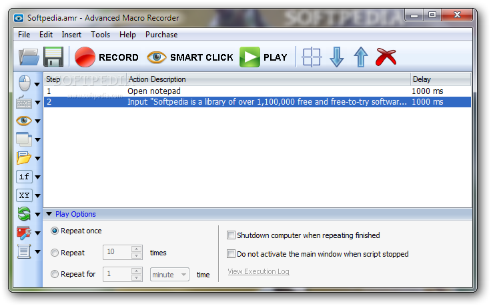Activate the SMART CLICK eye tool
The width and height of the screenshot is (491, 306).
tap(190, 57)
